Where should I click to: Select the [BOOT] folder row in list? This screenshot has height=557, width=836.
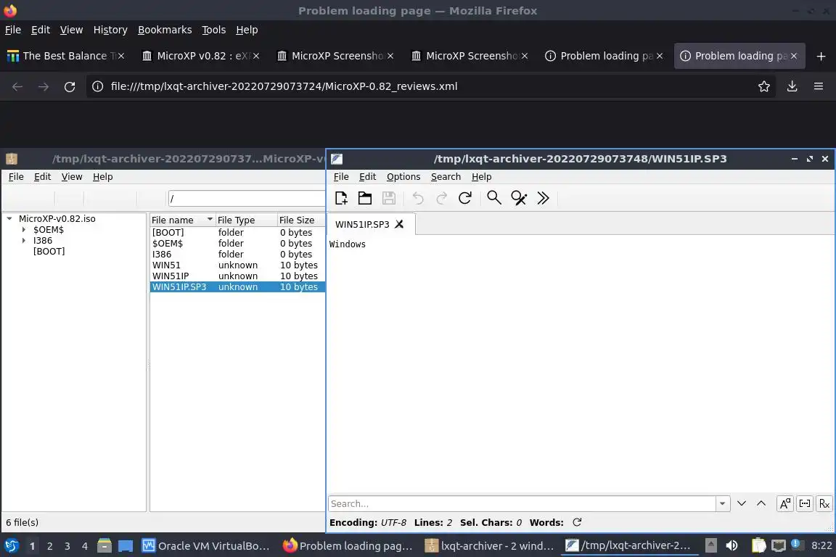[x=237, y=232]
